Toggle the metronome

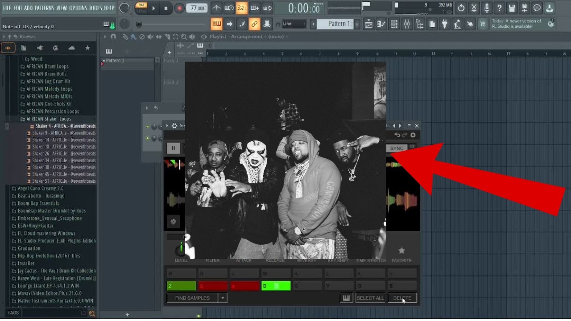[216, 8]
